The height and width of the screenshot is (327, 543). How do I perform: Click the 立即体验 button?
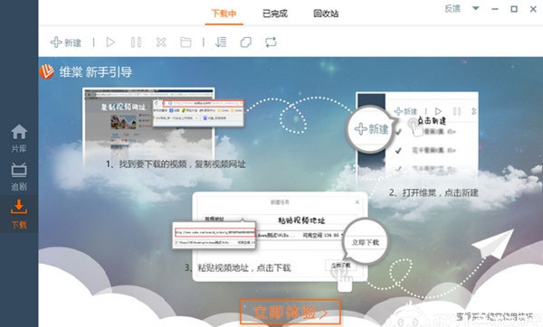point(291,313)
